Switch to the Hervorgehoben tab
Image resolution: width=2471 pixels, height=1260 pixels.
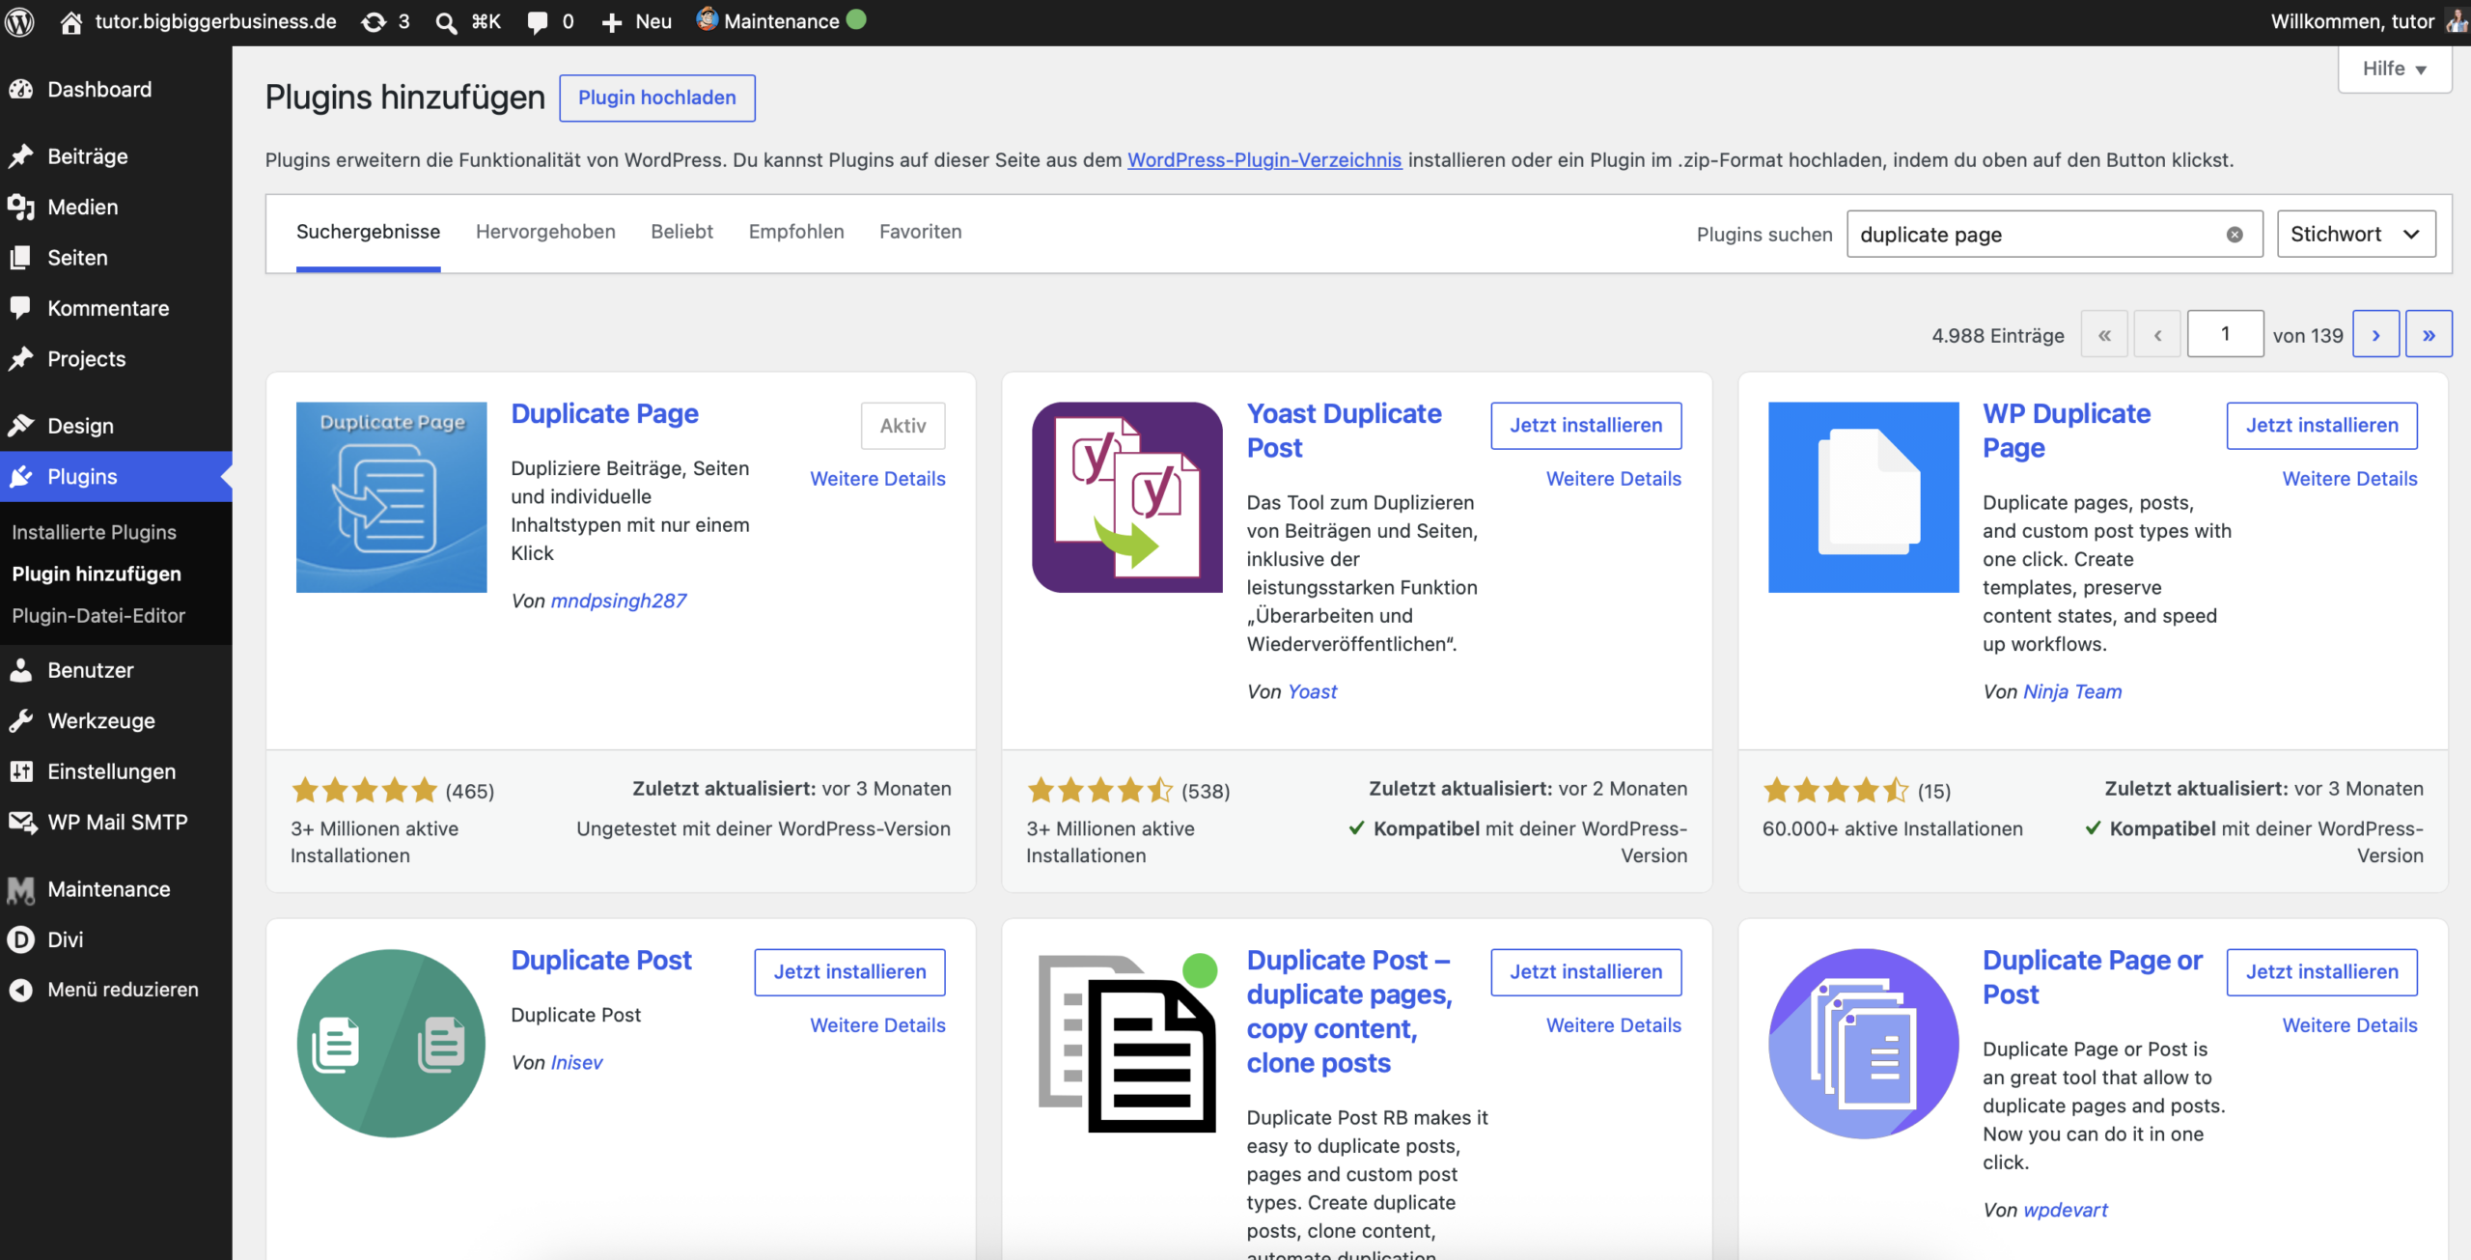point(545,232)
